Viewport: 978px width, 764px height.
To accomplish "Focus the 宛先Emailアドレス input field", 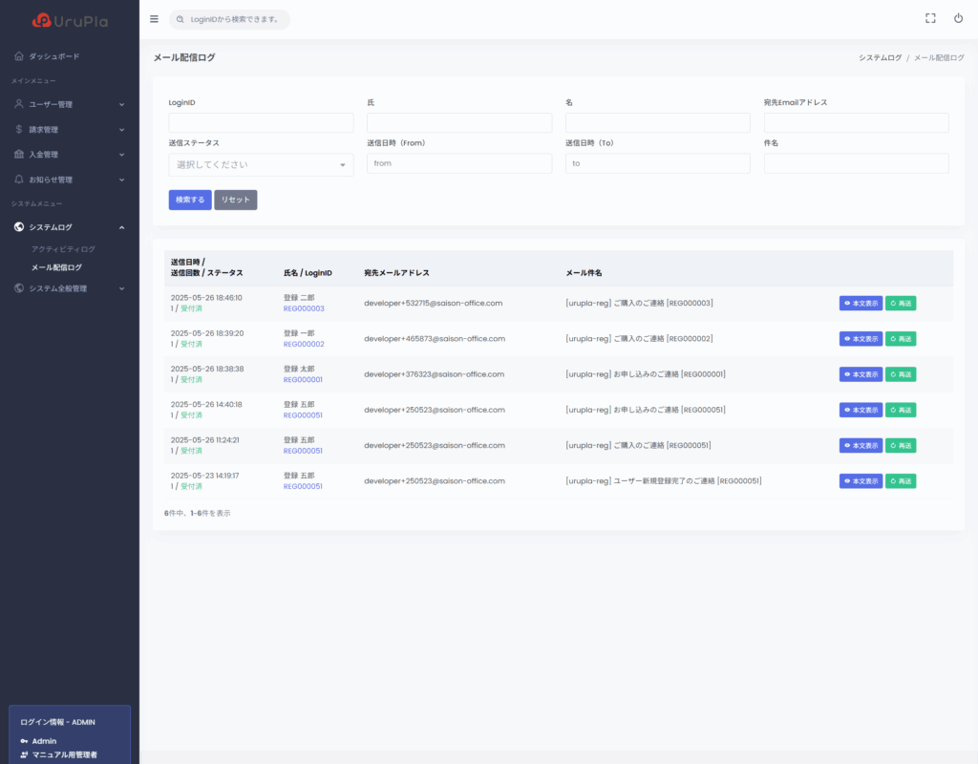I will pyautogui.click(x=856, y=122).
